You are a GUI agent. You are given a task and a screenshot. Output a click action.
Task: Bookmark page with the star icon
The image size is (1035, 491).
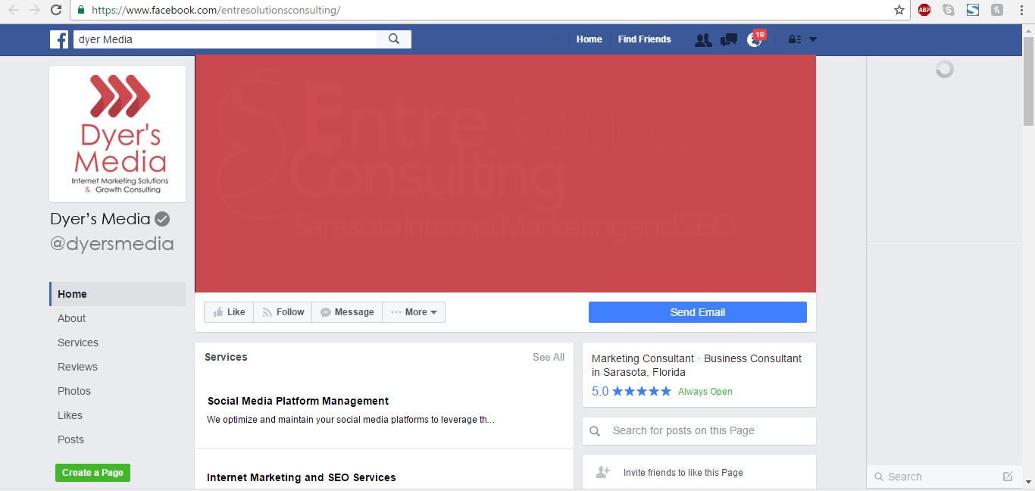(899, 10)
